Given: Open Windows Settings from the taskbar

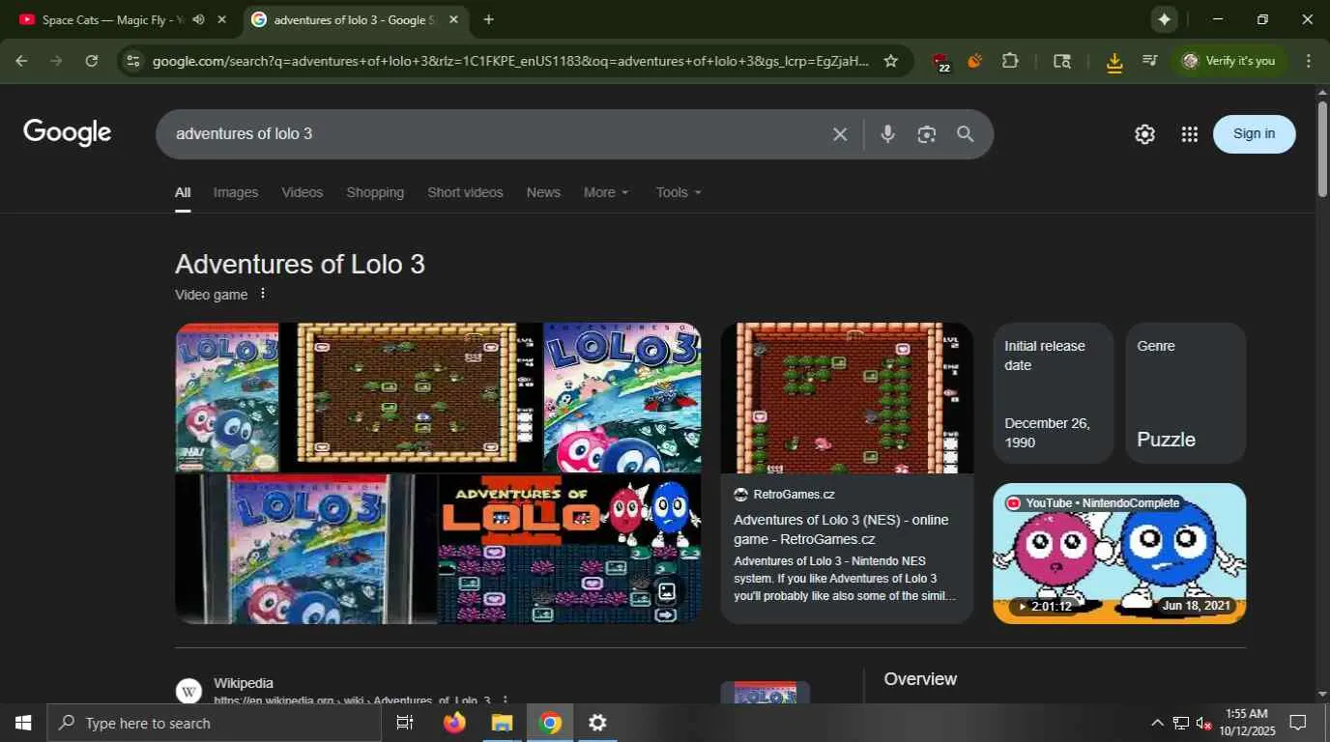Looking at the screenshot, I should coord(597,723).
